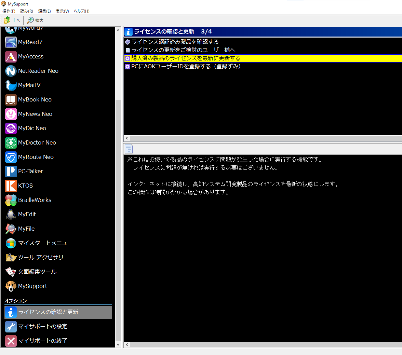The image size is (402, 355).
Task: Open NetReader Neo icon
Action: click(11, 71)
